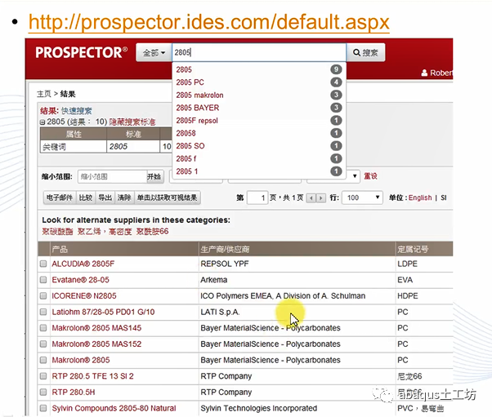Image resolution: width=492 pixels, height=417 pixels.
Task: Check the Evatane 28-05 row checkbox
Action: (43, 280)
